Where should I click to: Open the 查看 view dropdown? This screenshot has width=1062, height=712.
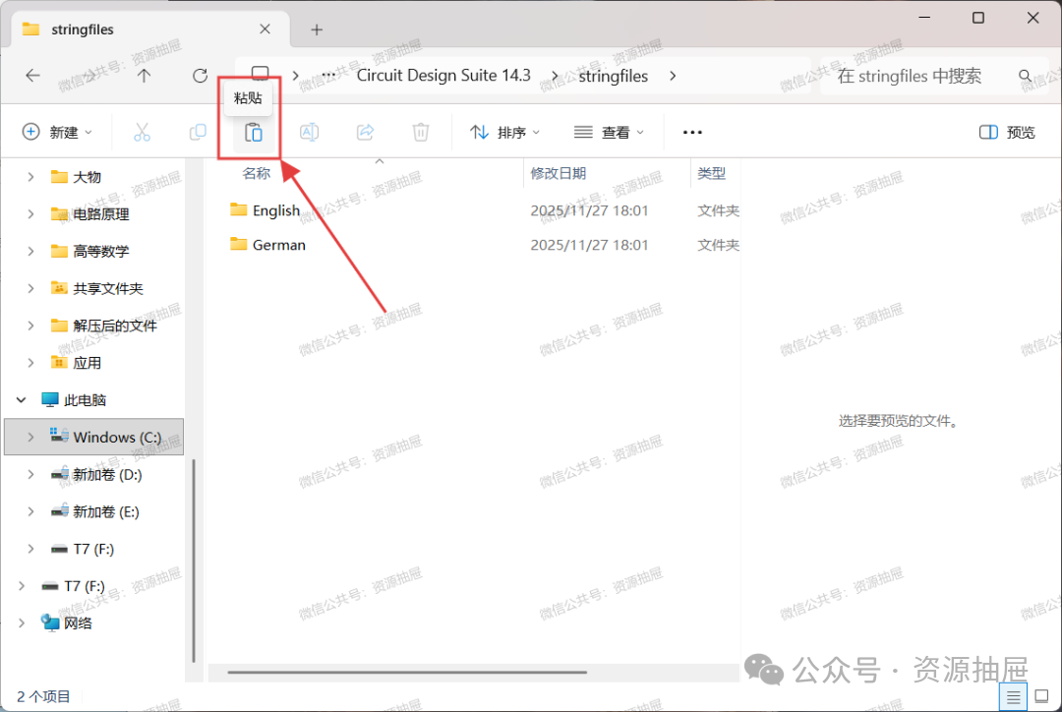pyautogui.click(x=609, y=132)
